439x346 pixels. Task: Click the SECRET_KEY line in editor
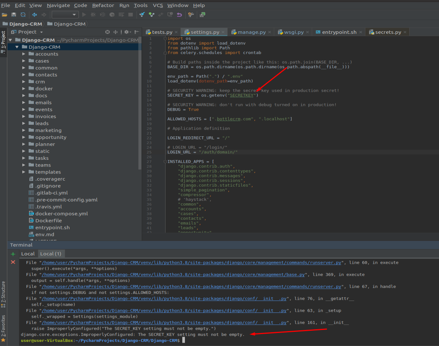point(213,95)
